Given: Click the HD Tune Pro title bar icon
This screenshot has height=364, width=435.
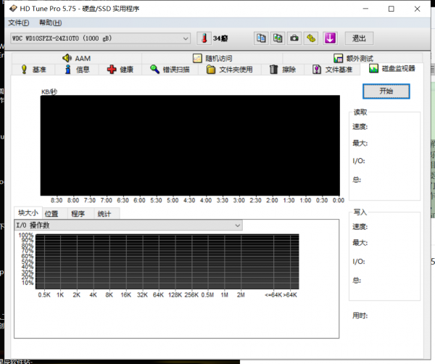Looking at the screenshot, I should coord(13,9).
